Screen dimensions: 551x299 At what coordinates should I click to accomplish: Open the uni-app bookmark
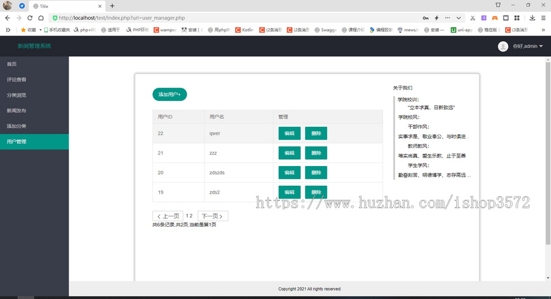coord(462,30)
